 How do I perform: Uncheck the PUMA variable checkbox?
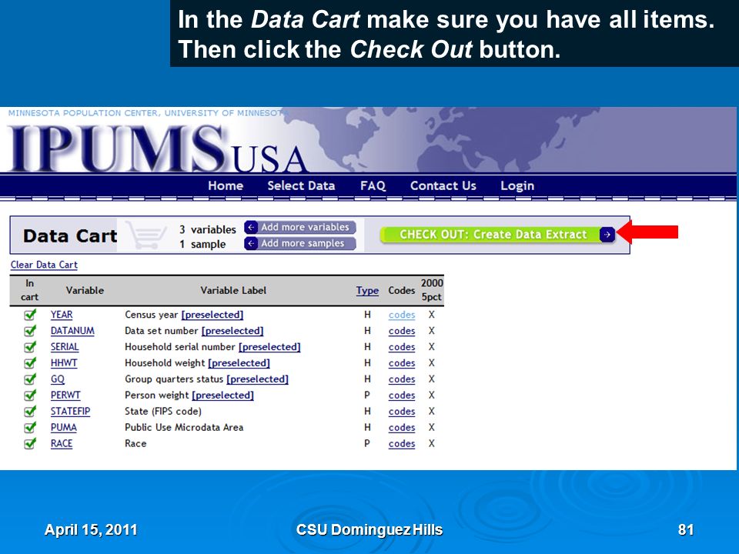coord(30,427)
